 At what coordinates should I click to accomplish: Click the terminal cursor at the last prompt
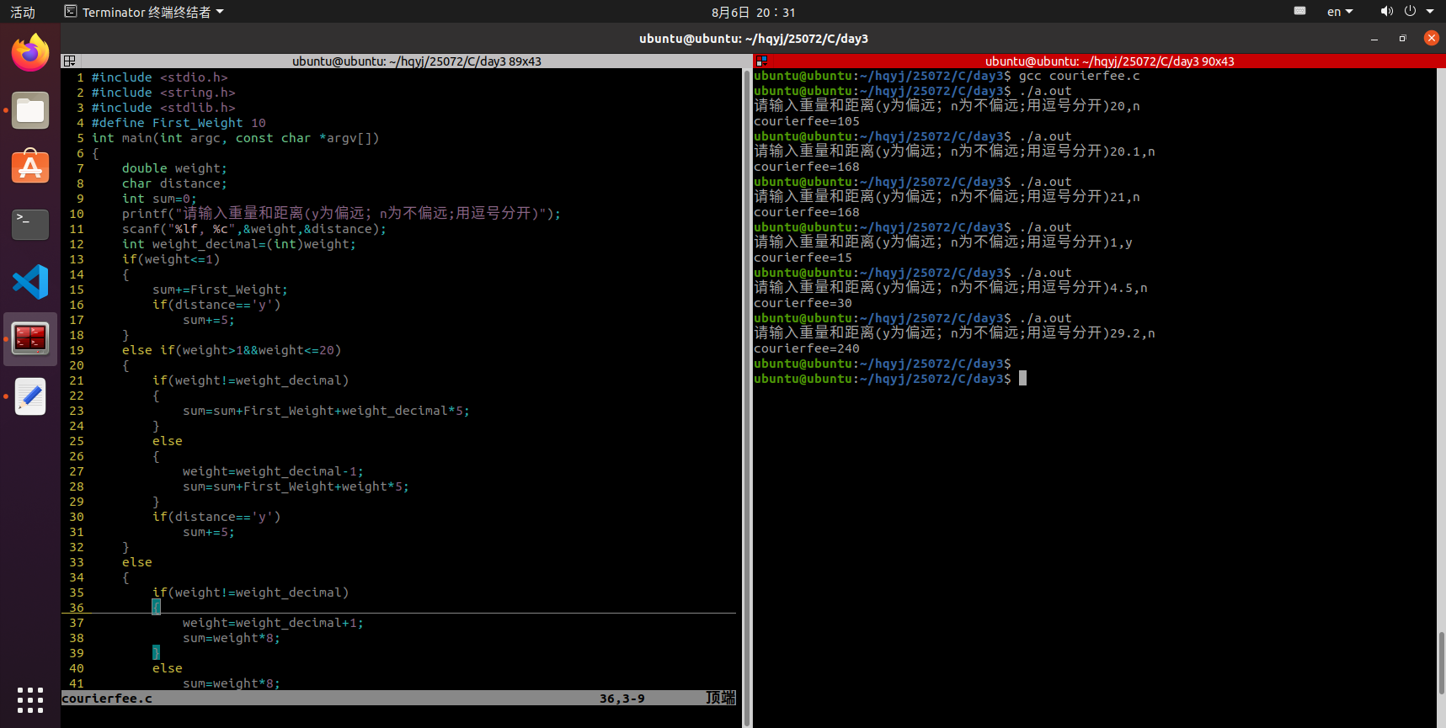click(x=1022, y=379)
